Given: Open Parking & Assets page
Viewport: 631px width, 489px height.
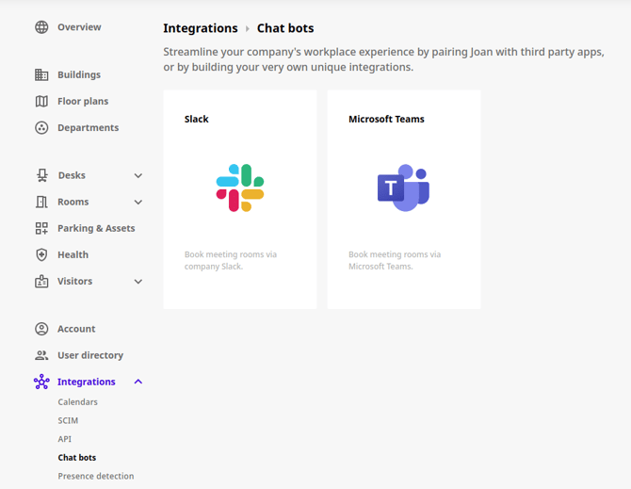Looking at the screenshot, I should (96, 228).
